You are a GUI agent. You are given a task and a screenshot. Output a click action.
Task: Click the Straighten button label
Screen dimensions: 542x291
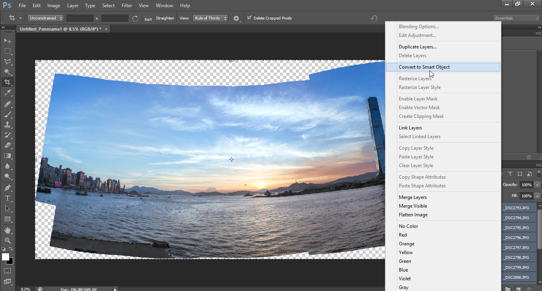coord(165,18)
